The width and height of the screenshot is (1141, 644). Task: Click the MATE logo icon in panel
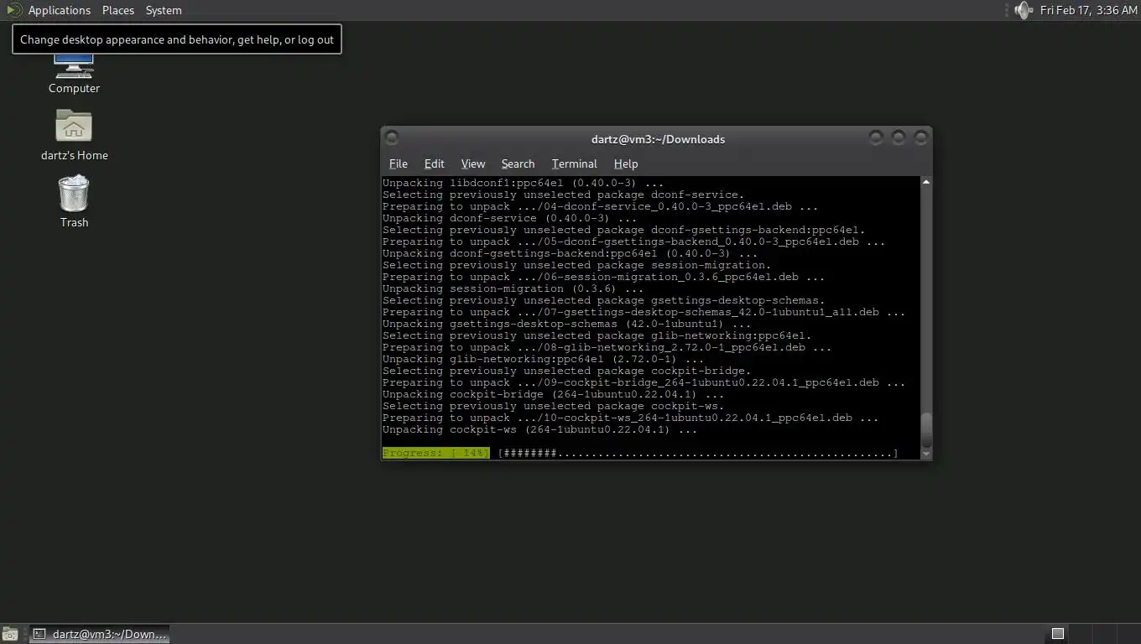[13, 10]
